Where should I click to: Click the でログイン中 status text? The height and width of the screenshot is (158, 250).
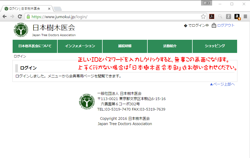[198, 25]
